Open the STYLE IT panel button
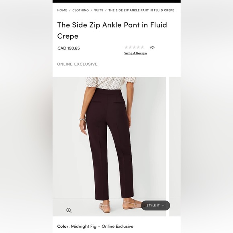The image size is (233, 233). pos(155,205)
